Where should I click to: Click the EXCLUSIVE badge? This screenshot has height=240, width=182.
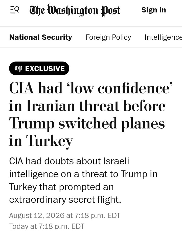coord(39,68)
